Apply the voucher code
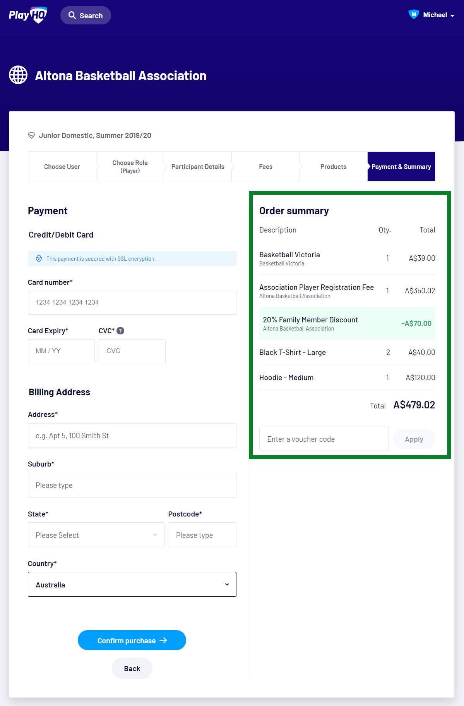 tap(414, 439)
